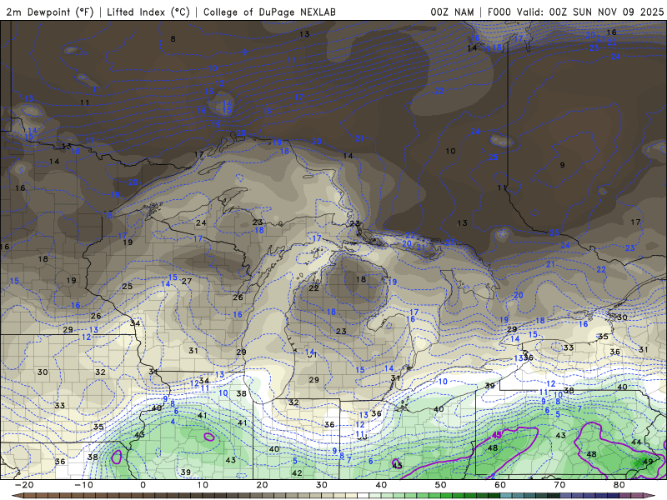The height and width of the screenshot is (500, 667).
Task: Click the '50' color scale label
Action: 441,485
